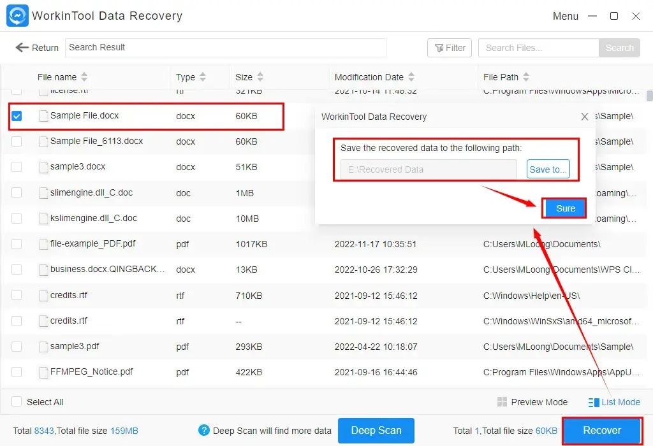Check the Sample File_6113.docx checkbox
This screenshot has width=653, height=446.
click(x=17, y=141)
